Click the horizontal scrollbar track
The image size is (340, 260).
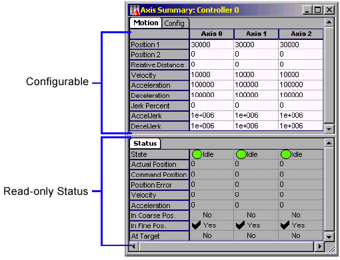coord(226,246)
